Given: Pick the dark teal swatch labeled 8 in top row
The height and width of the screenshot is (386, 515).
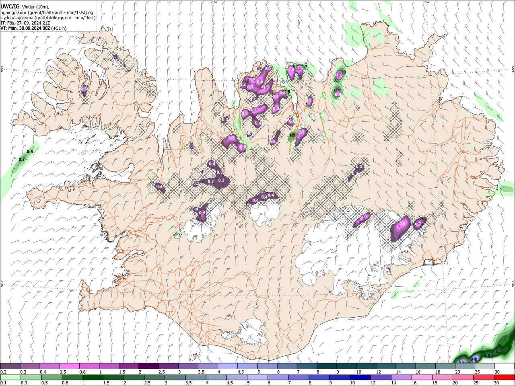Looking at the screenshot, I should point(327,366).
